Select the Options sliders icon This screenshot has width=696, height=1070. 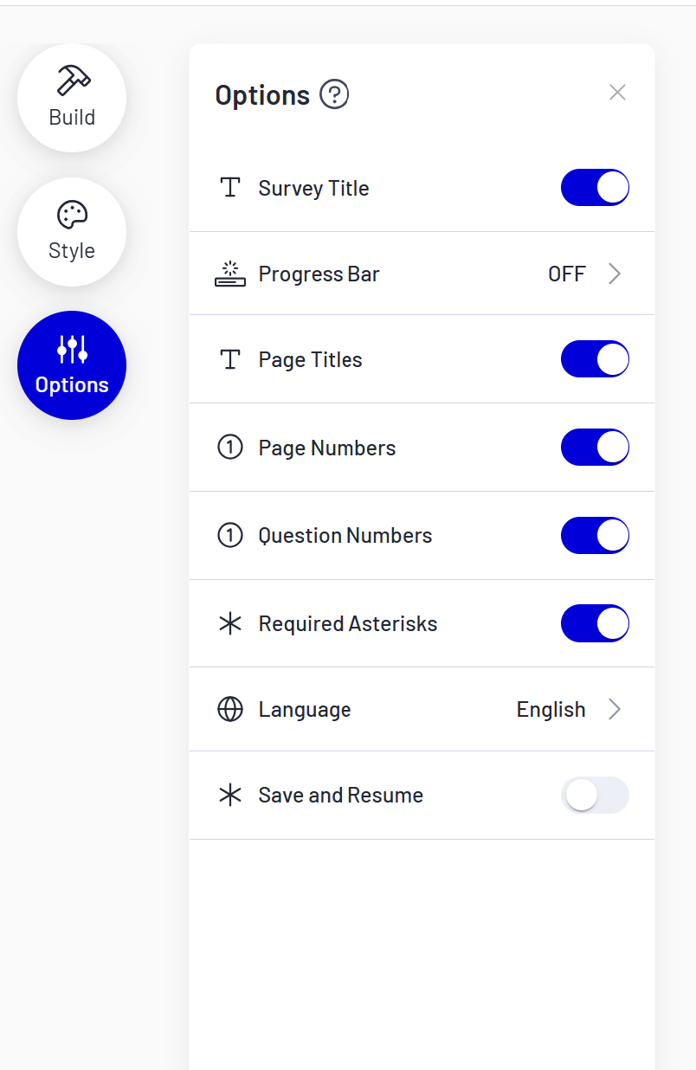(x=71, y=350)
